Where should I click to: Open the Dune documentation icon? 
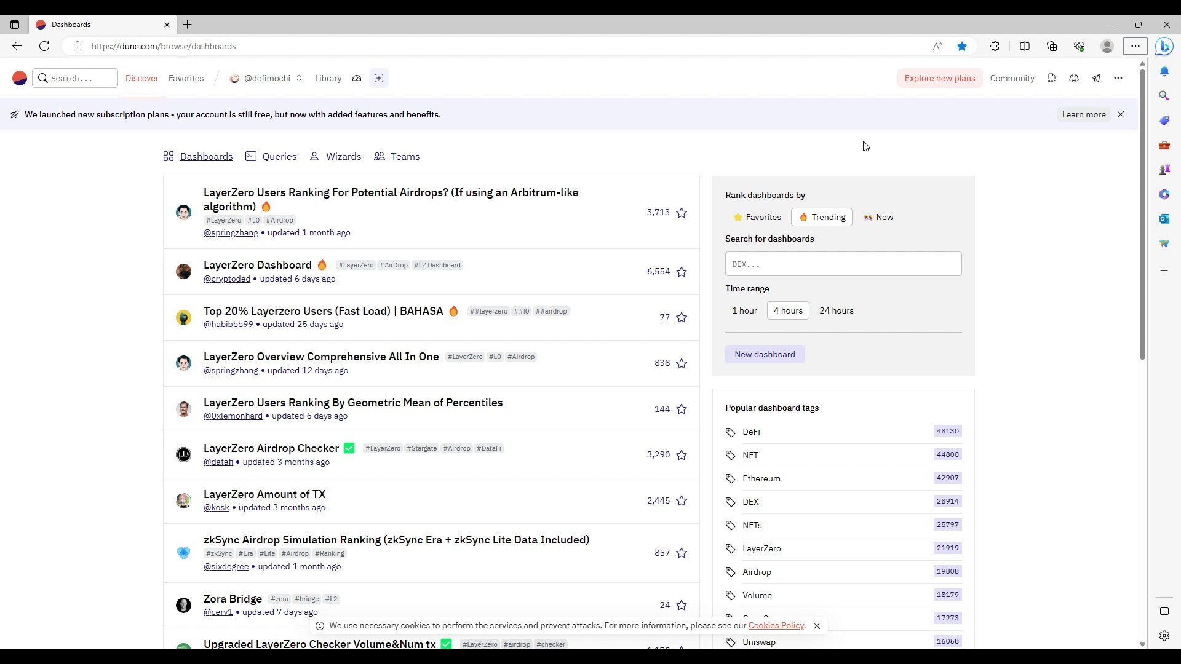tap(1051, 78)
